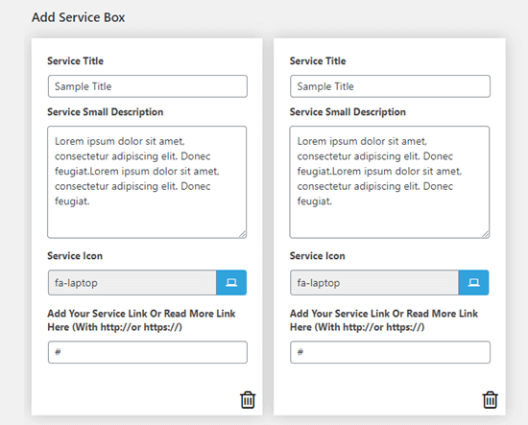Image resolution: width=528 pixels, height=425 pixels.
Task: Click the resize handle of second description textarea
Action: [485, 234]
